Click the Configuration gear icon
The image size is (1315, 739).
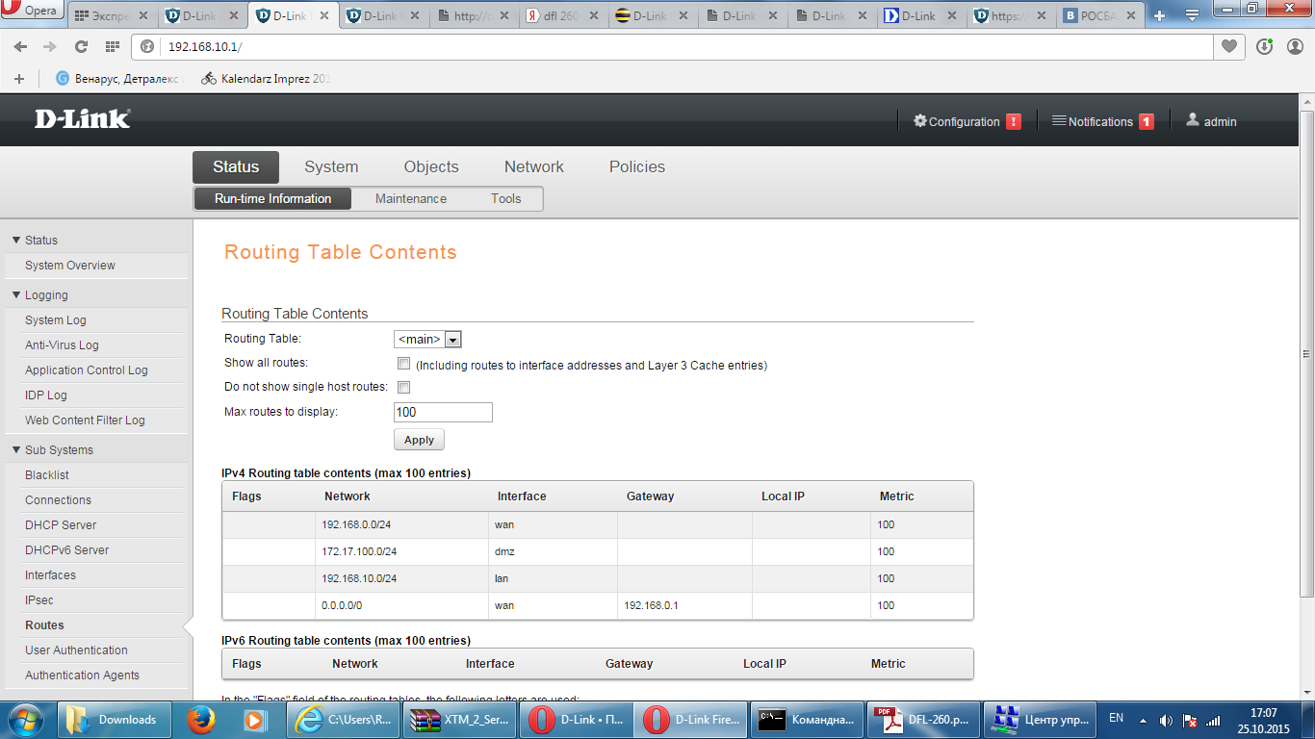click(x=920, y=121)
